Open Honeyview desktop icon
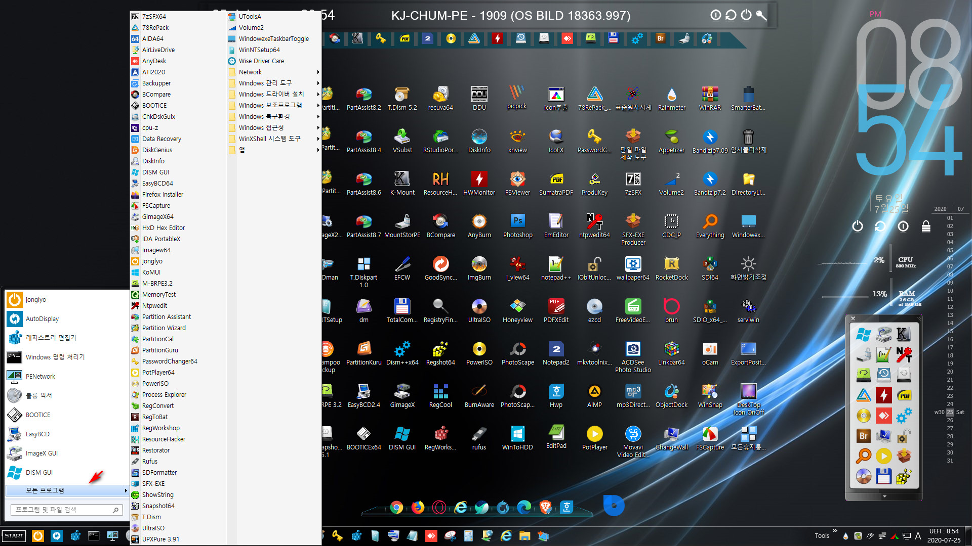Image resolution: width=972 pixels, height=546 pixels. 517,310
